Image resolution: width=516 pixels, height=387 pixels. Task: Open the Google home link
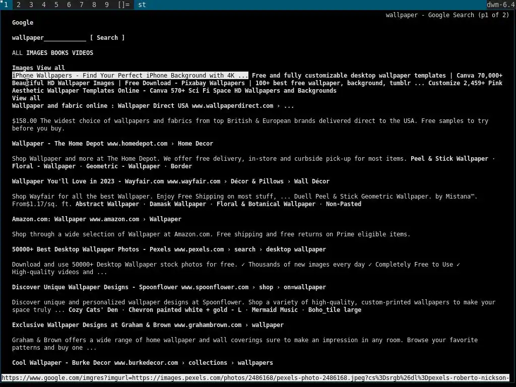pyautogui.click(x=23, y=22)
